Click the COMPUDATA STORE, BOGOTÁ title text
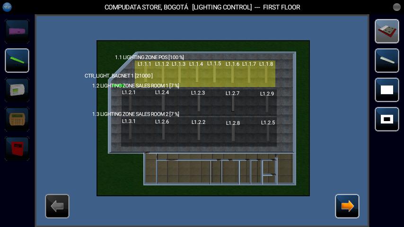The width and height of the screenshot is (404, 227). [146, 7]
